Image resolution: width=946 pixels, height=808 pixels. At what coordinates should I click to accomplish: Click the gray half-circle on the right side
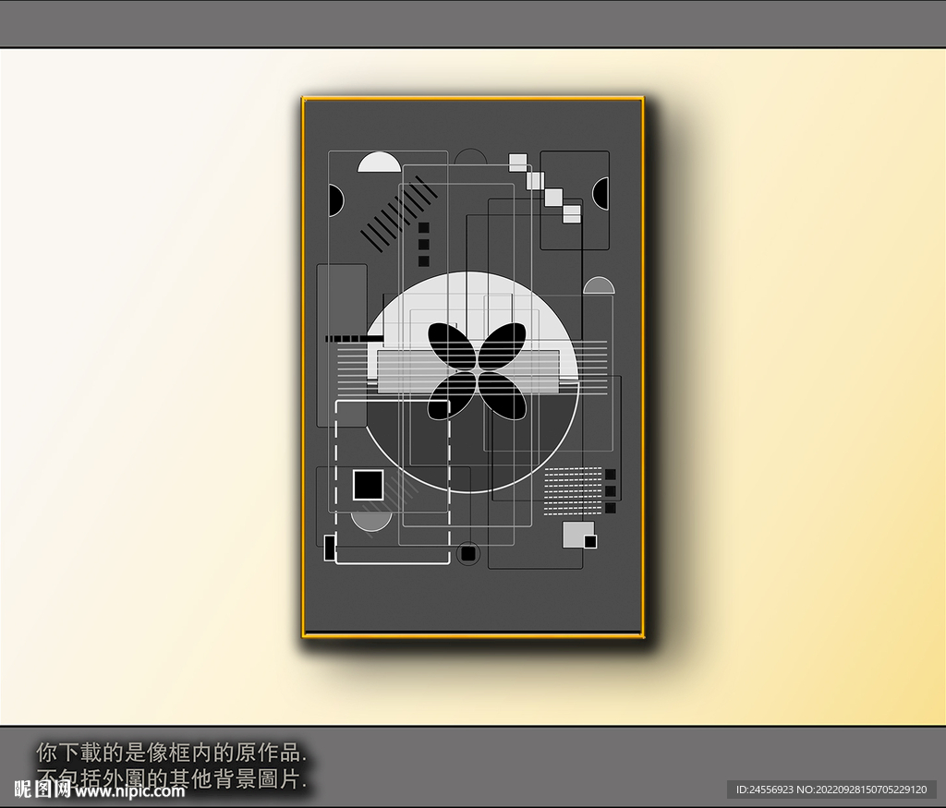coord(599,285)
